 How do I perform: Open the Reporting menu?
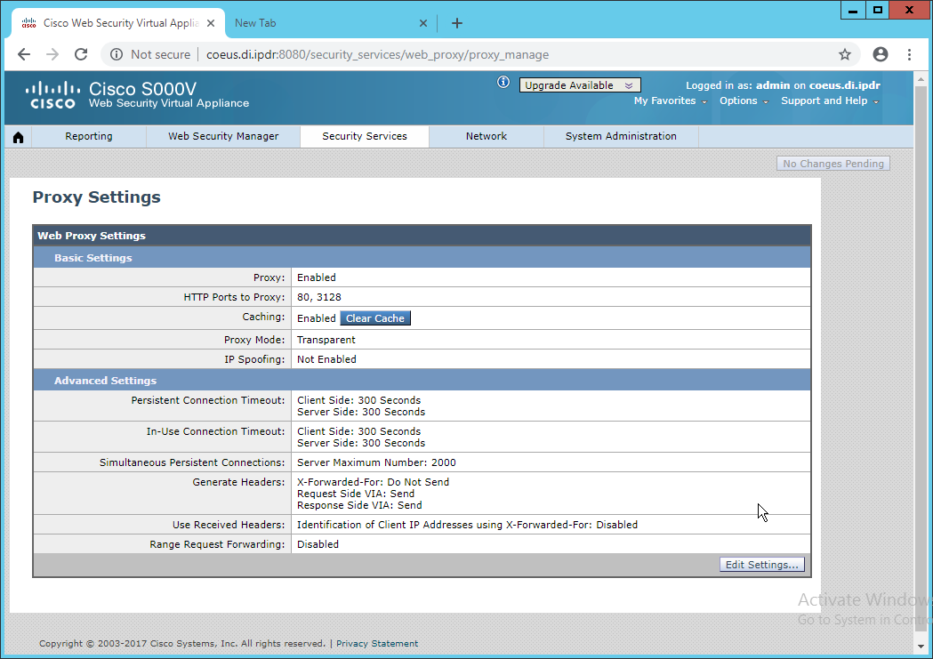pyautogui.click(x=89, y=136)
